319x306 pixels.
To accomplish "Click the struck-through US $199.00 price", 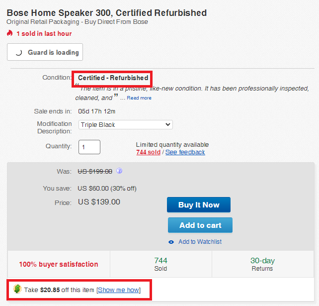I will tap(95, 172).
